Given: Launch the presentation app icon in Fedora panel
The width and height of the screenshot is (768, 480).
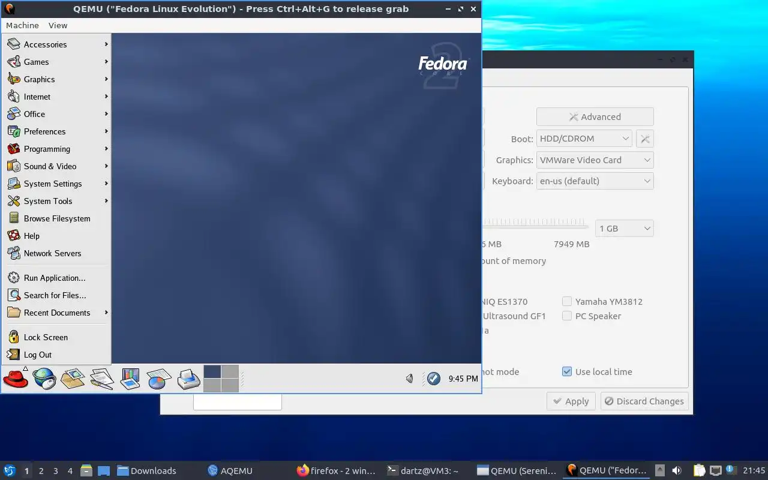Looking at the screenshot, I should (x=130, y=379).
